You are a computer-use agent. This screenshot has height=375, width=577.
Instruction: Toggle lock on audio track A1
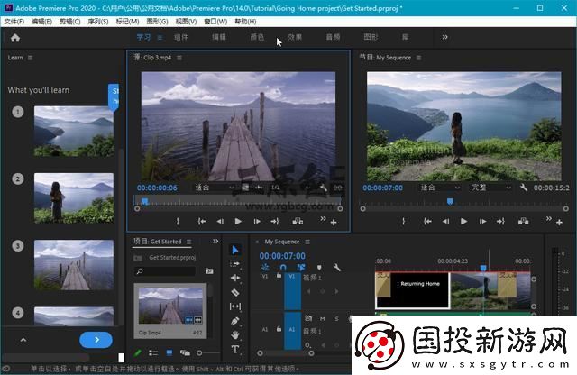279,330
